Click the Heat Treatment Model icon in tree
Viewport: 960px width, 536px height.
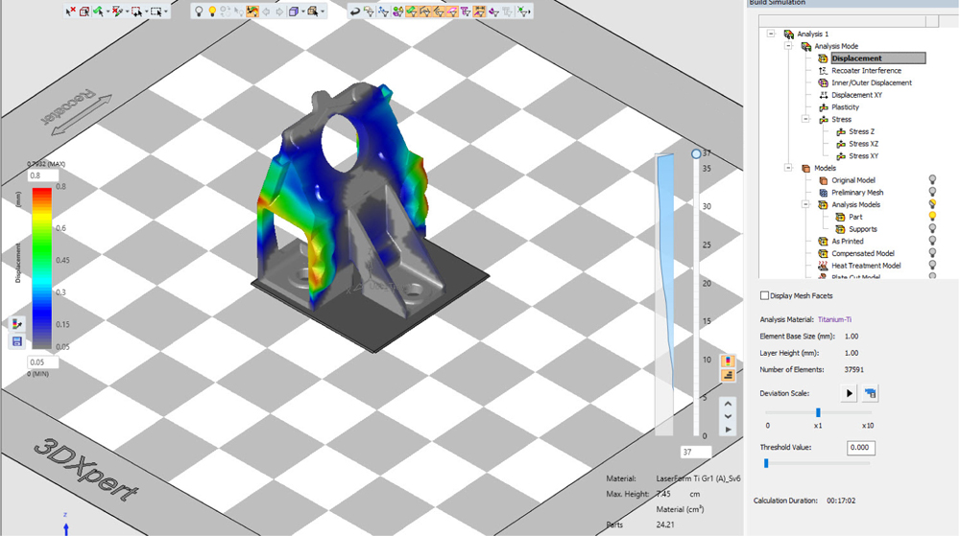click(824, 266)
